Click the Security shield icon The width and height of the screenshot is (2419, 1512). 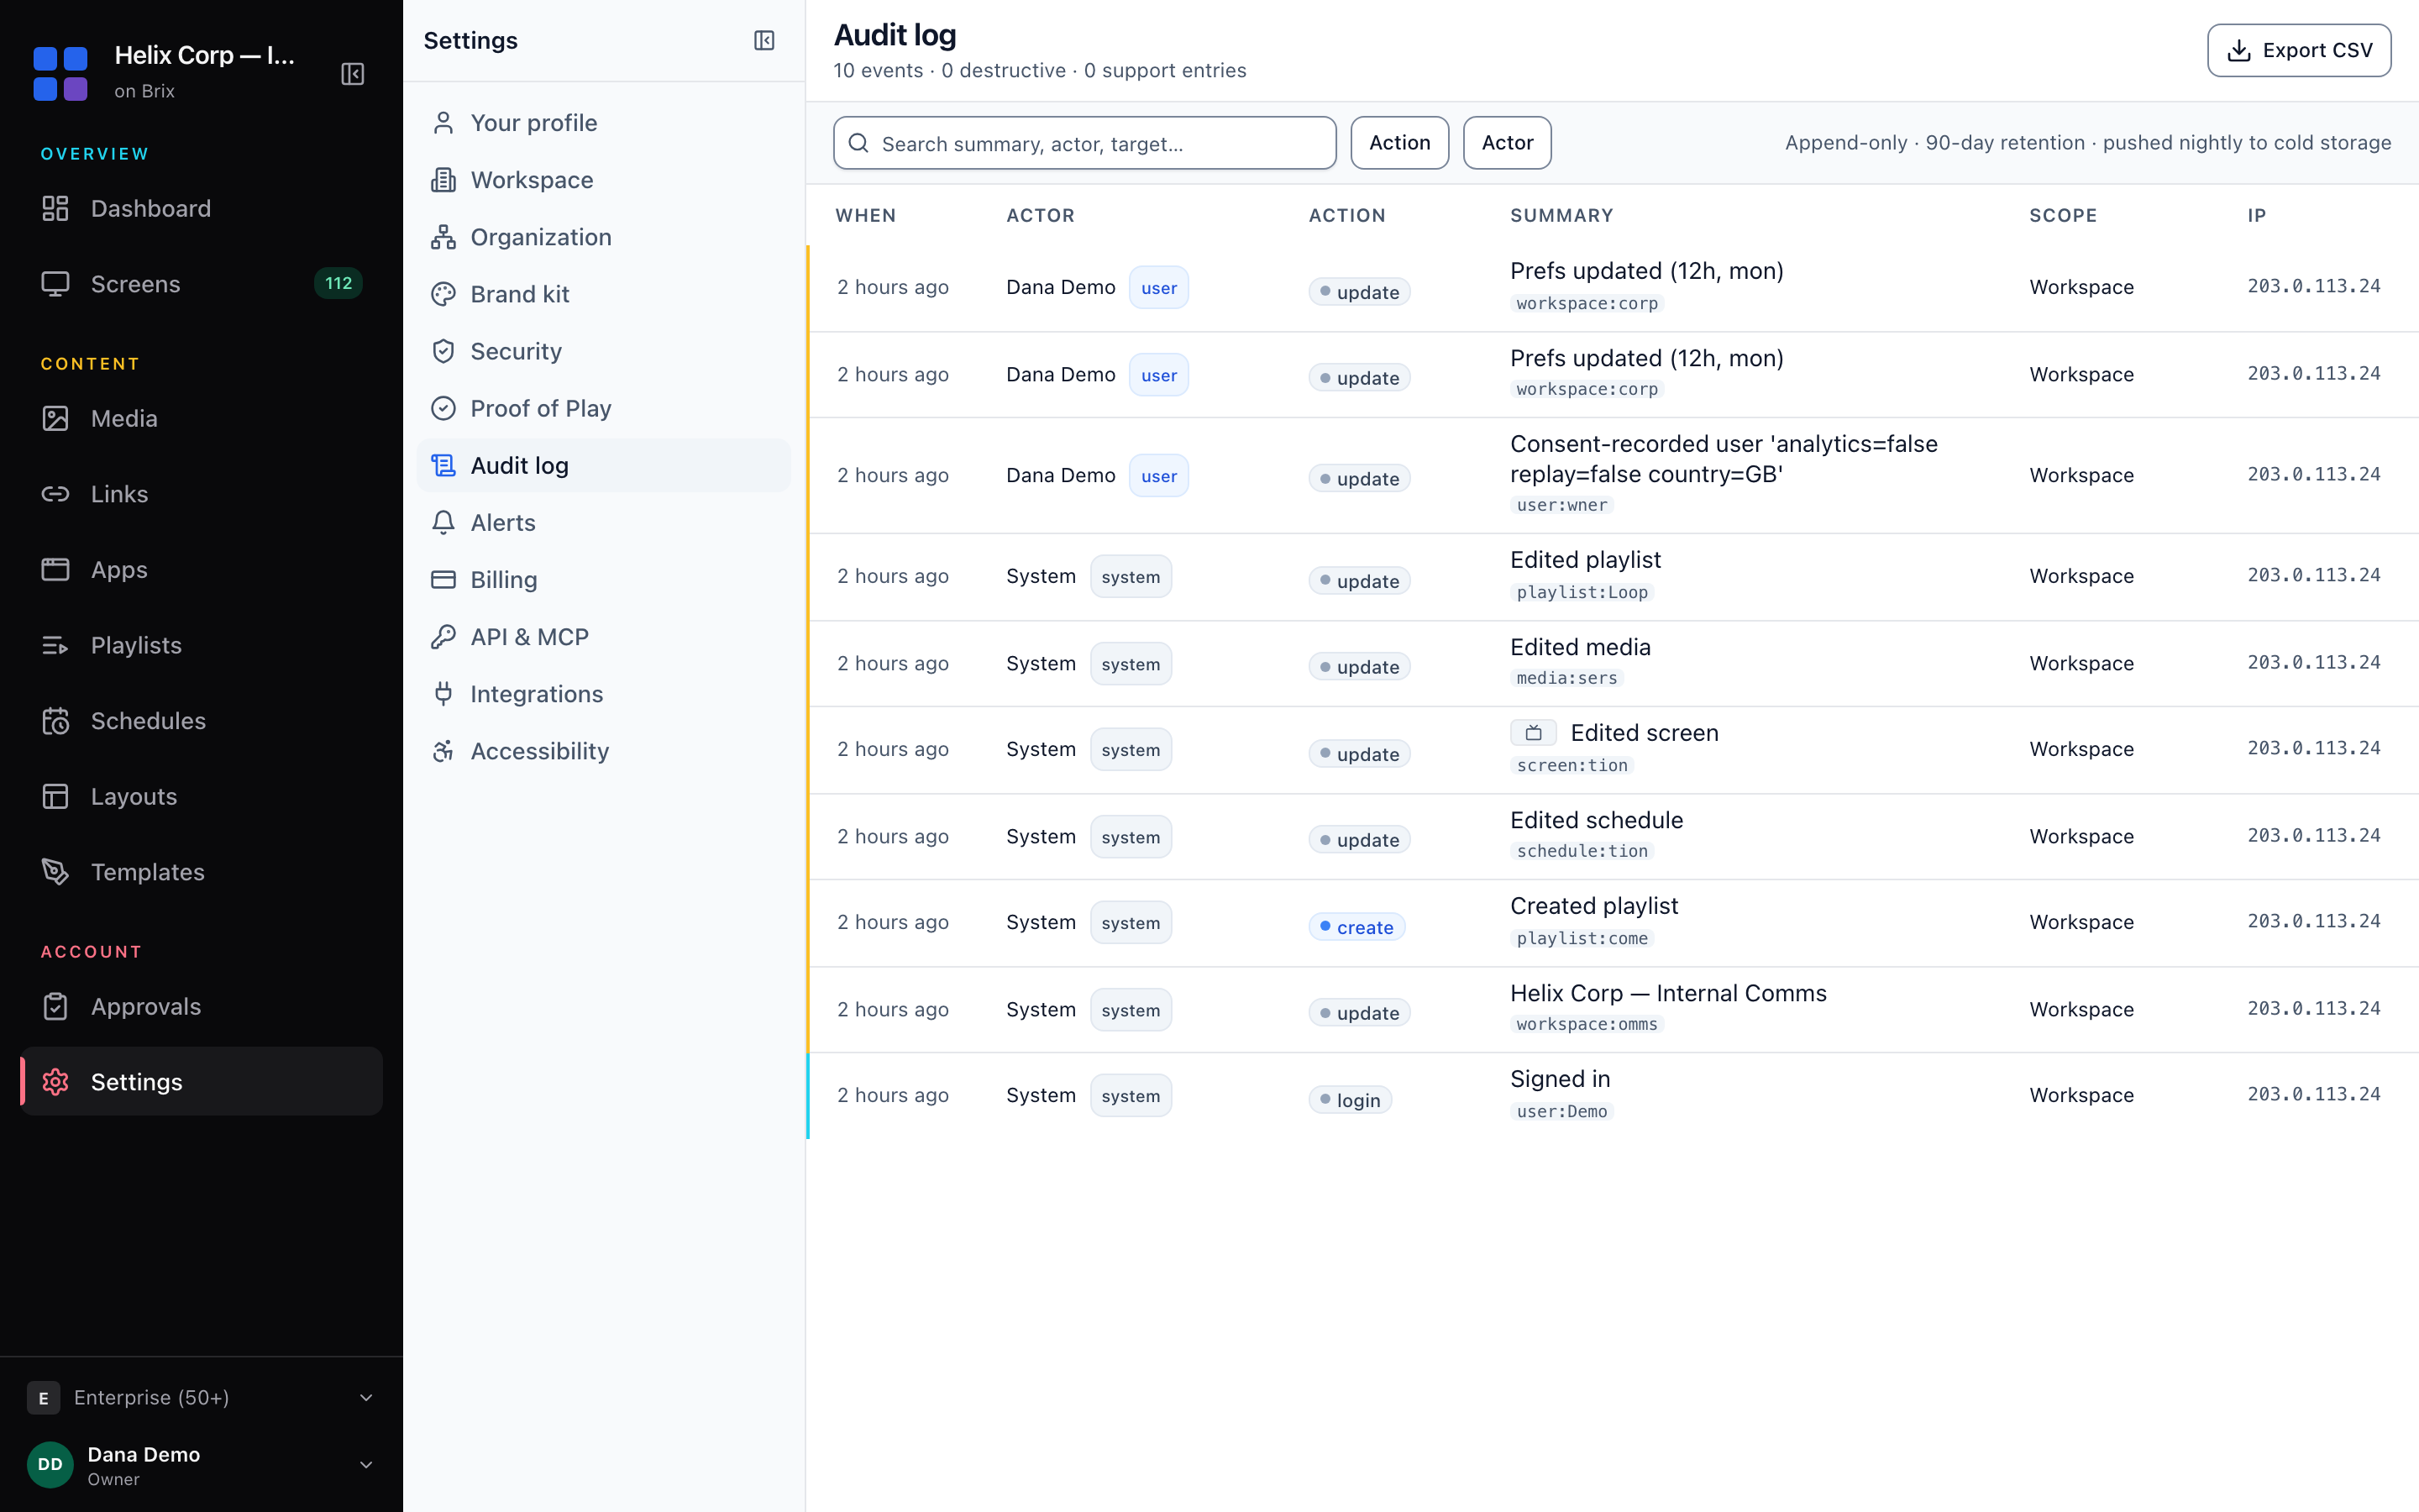pos(443,351)
